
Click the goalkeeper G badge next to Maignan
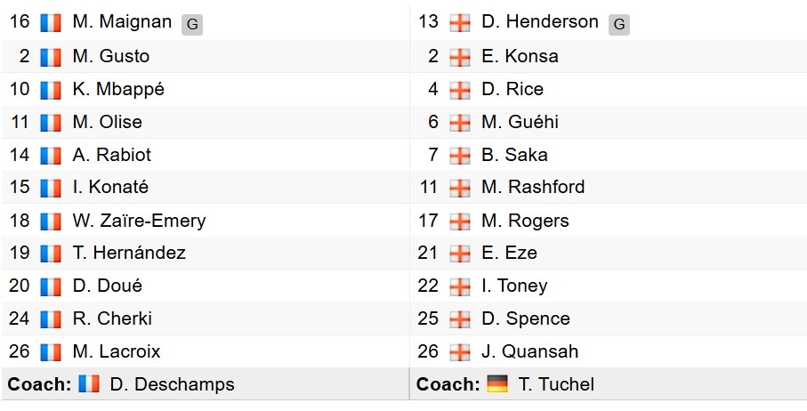tap(192, 24)
